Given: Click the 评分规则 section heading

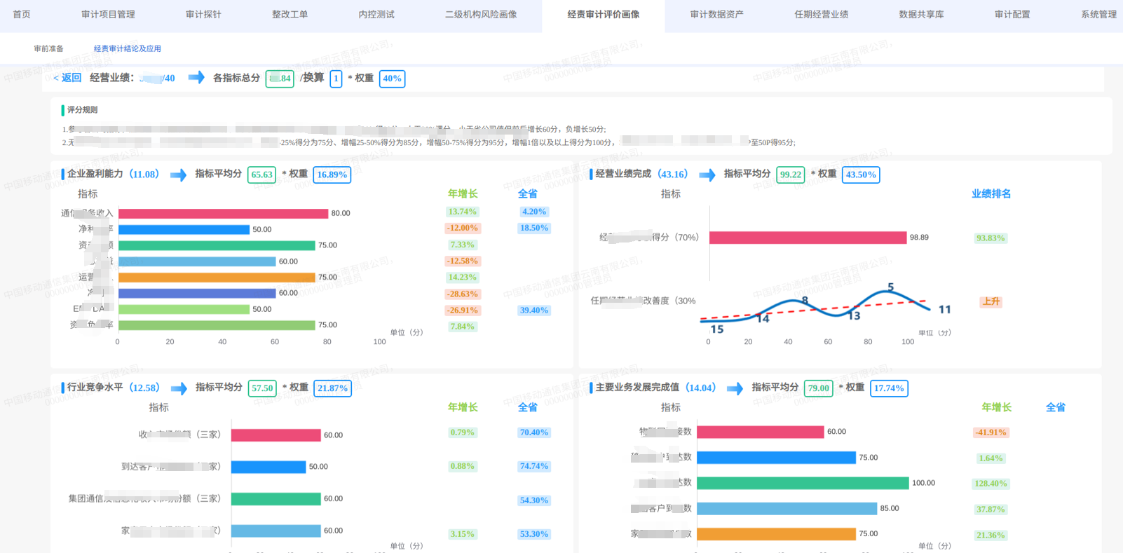Looking at the screenshot, I should [82, 110].
